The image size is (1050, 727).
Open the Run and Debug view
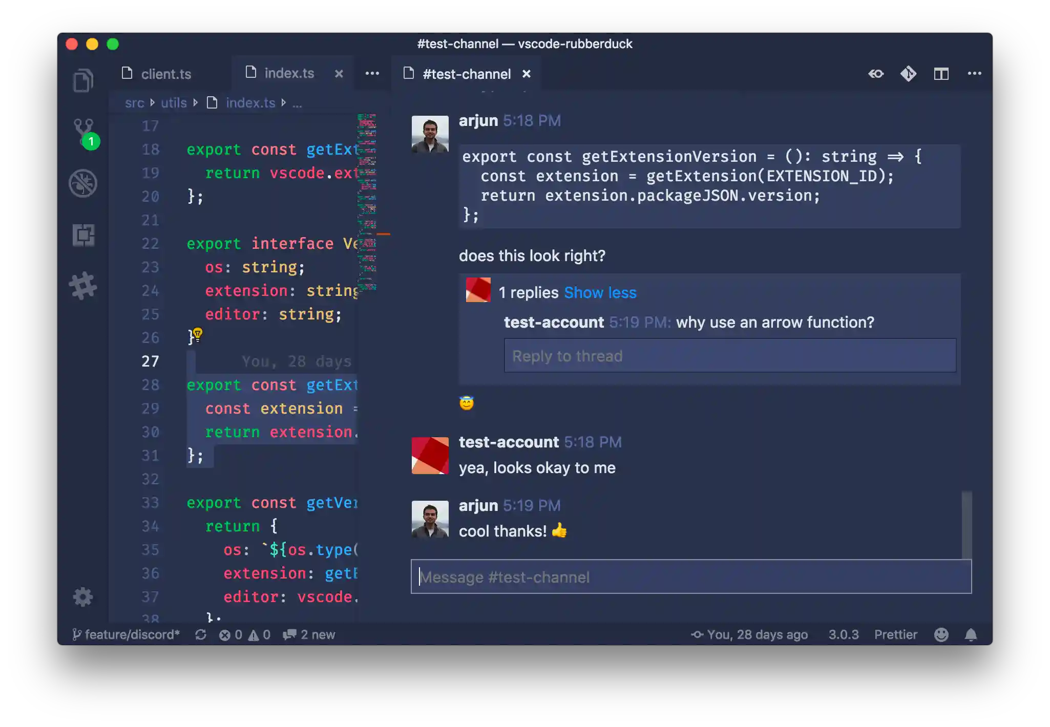coord(83,183)
